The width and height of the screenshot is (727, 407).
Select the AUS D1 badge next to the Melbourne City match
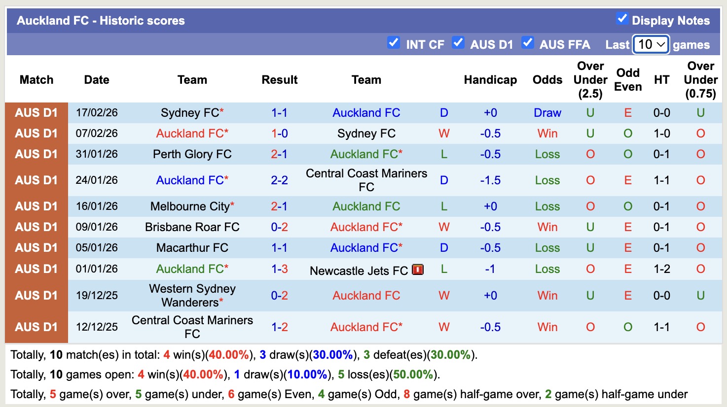click(x=36, y=206)
